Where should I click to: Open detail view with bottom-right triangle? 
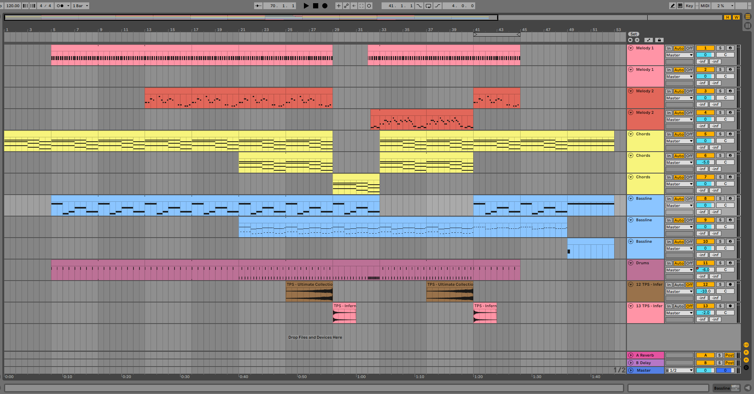[x=748, y=388]
